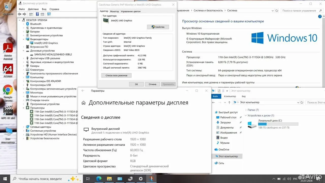This screenshot has width=325, height=183.
Task: Open Microsoft Edge from the taskbar
Action: tap(99, 179)
